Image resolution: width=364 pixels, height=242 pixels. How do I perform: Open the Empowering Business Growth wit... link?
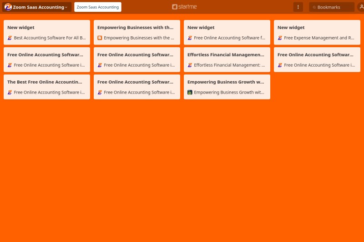click(x=229, y=93)
